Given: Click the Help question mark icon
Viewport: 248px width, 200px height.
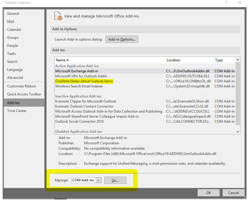Looking at the screenshot, I should tap(226, 3).
